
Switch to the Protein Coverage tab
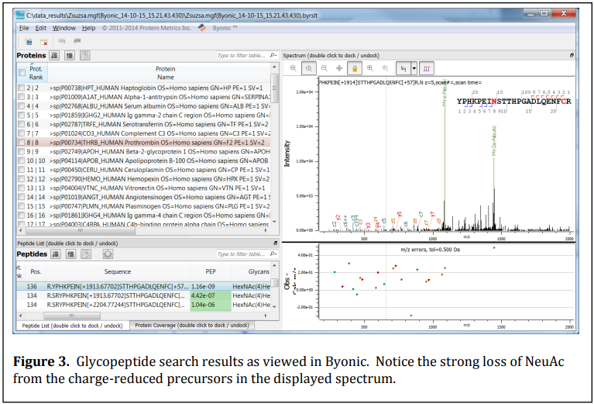[192, 326]
